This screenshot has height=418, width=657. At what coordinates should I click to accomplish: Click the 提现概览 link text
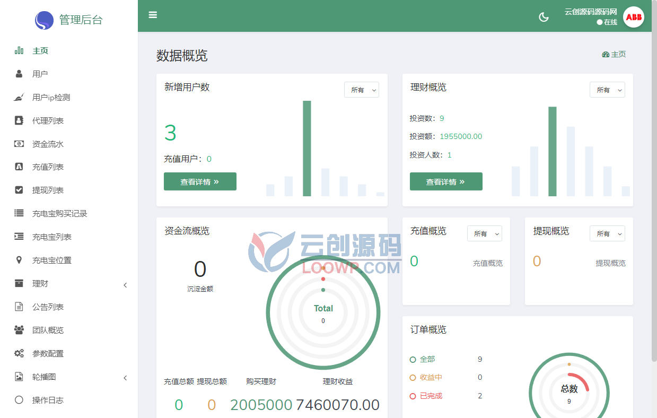[610, 263]
